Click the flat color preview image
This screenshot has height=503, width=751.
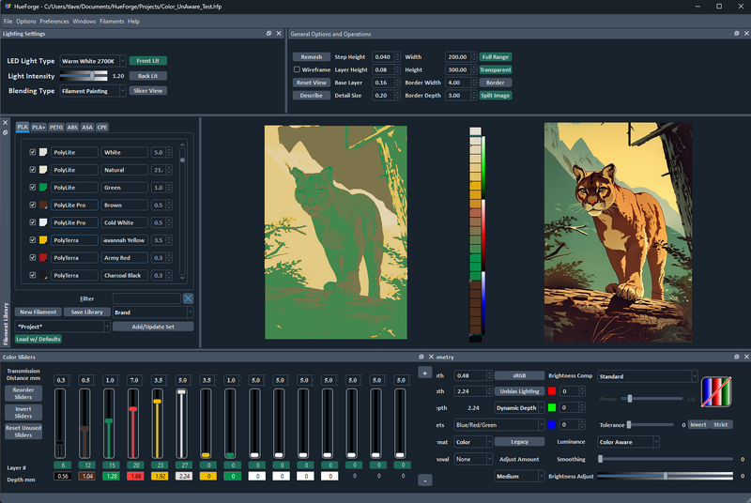pyautogui.click(x=336, y=232)
